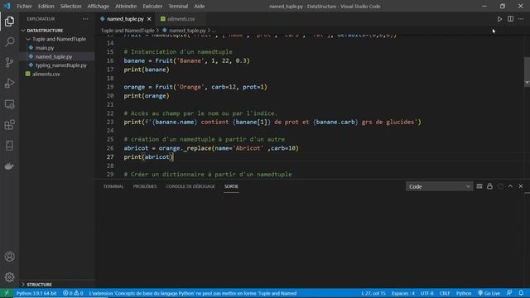Image resolution: width=530 pixels, height=298 pixels.
Task: Open Explorer views and more actions ellipsis
Action: coord(85,19)
